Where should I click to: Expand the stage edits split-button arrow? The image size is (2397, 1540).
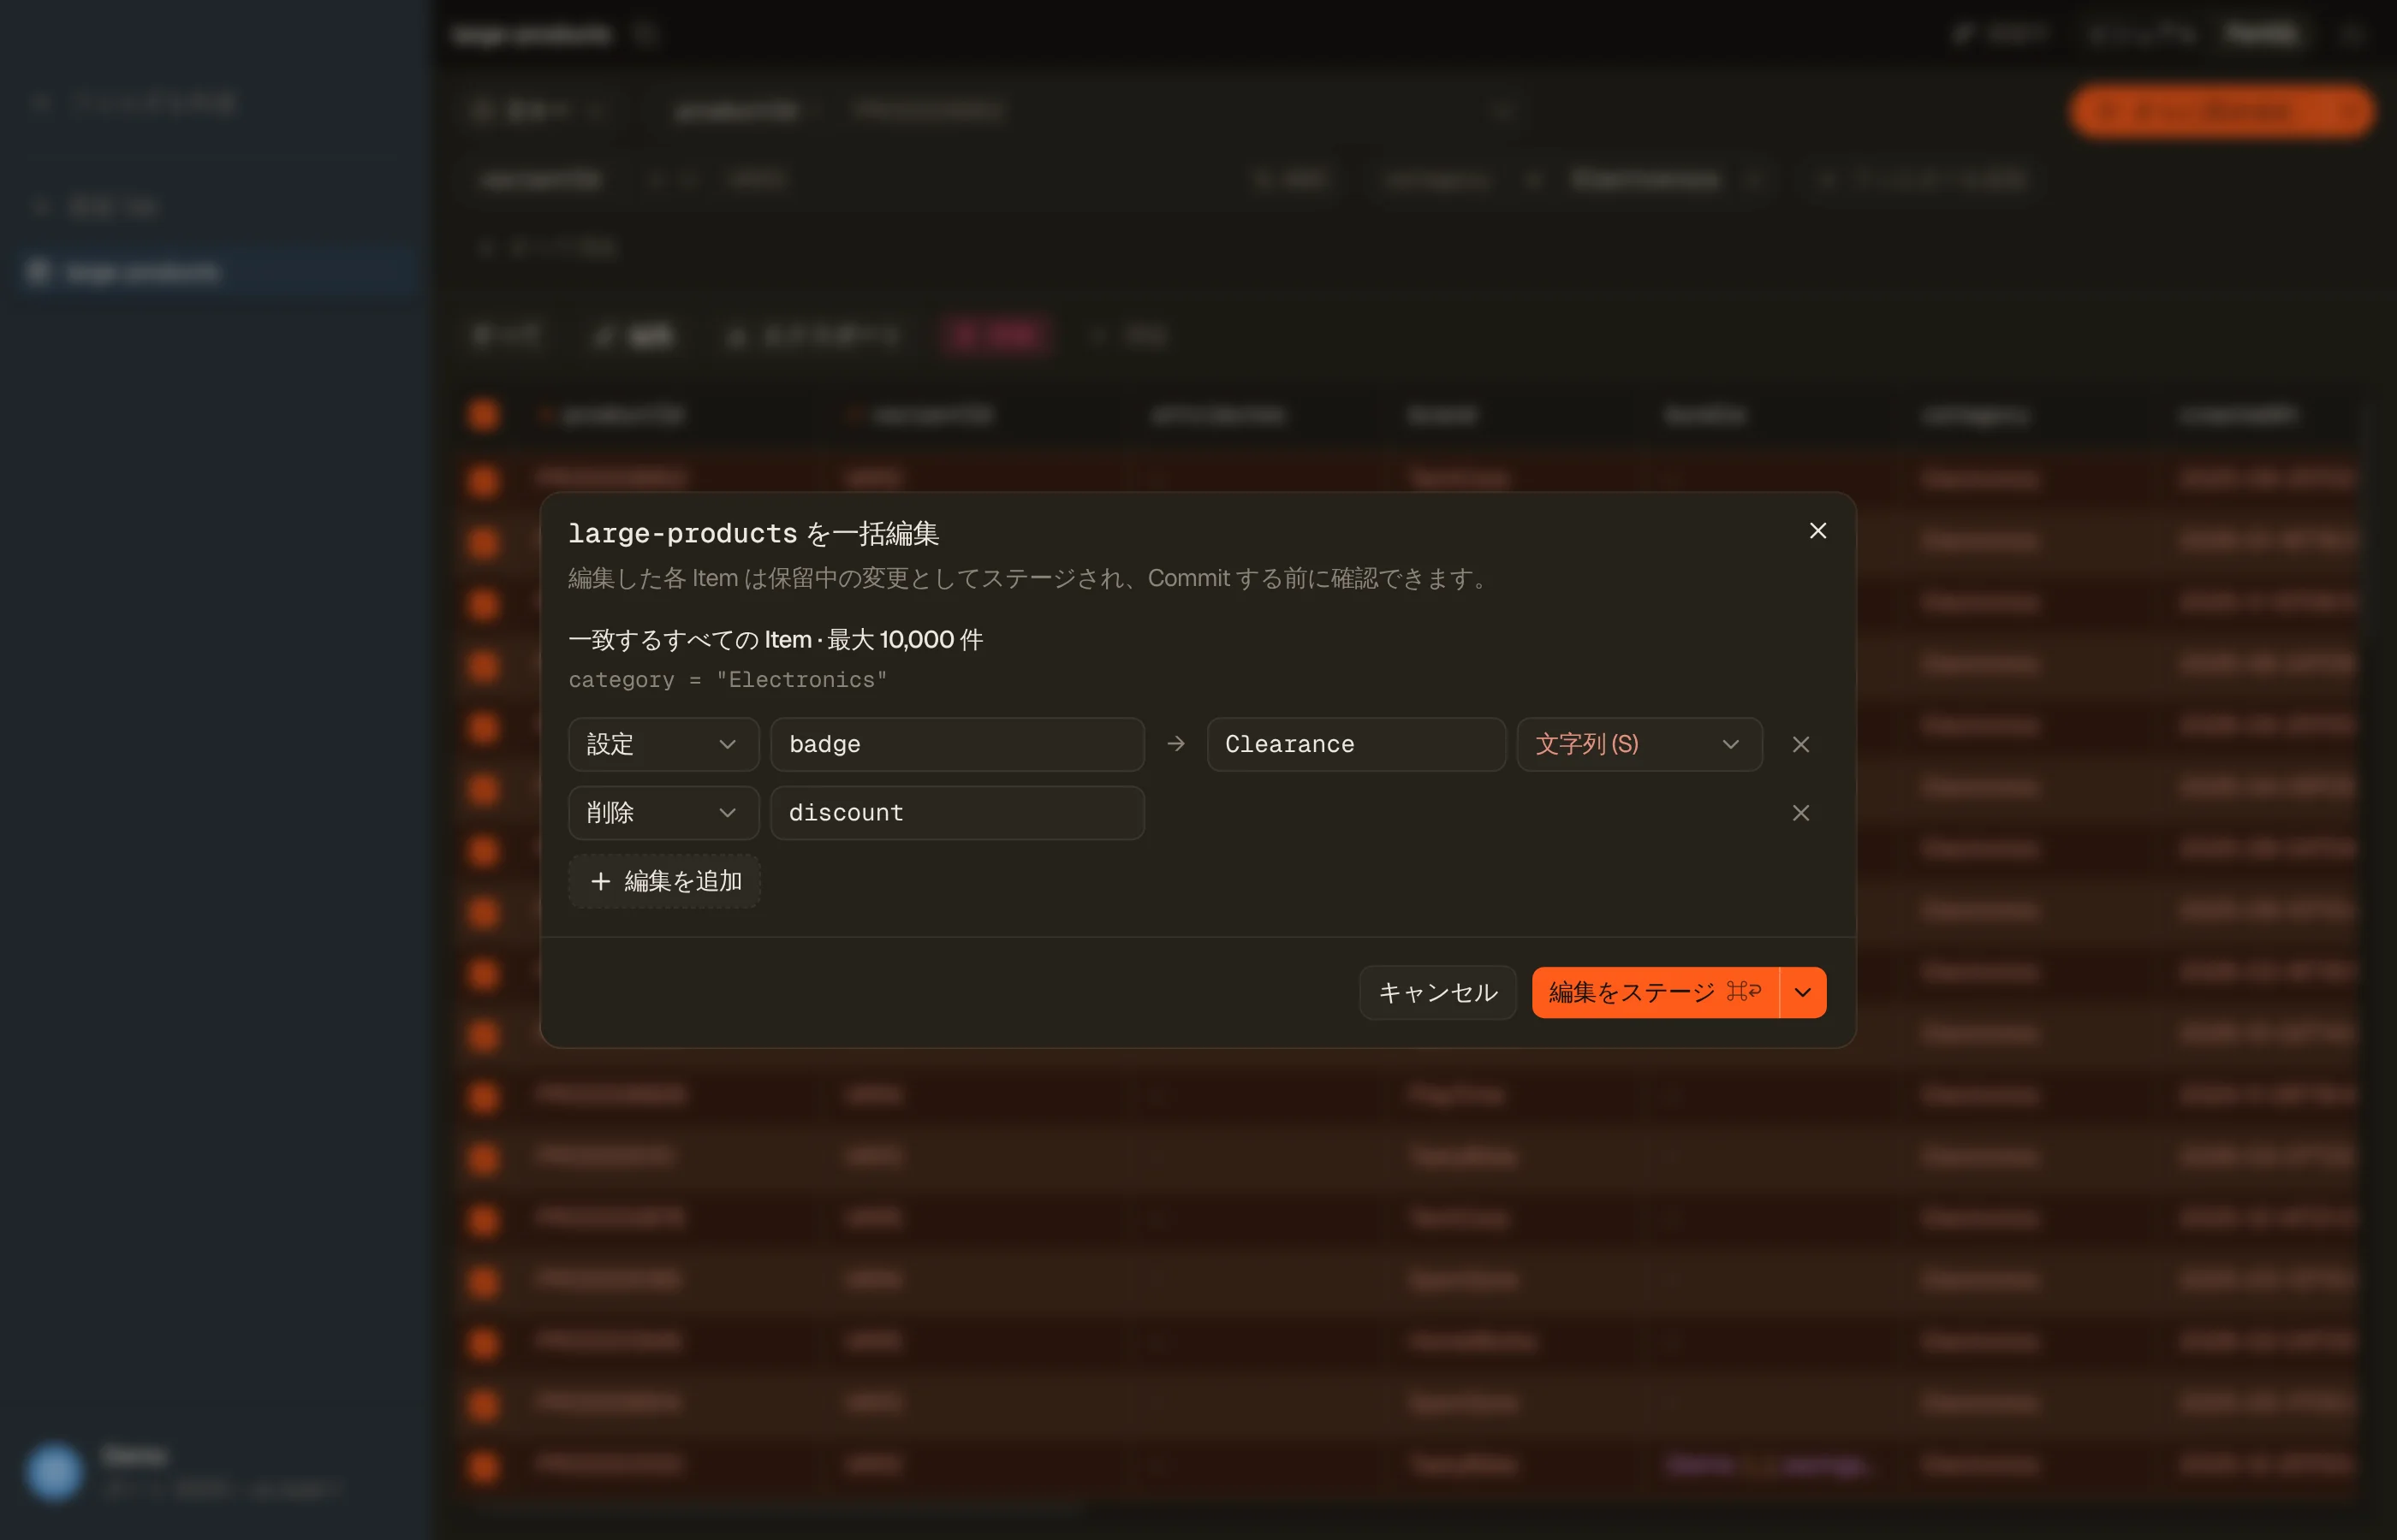click(x=1803, y=992)
